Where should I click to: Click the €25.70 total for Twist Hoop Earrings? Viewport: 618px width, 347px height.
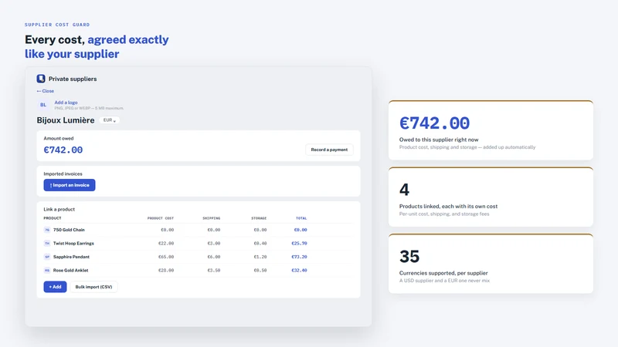point(299,244)
